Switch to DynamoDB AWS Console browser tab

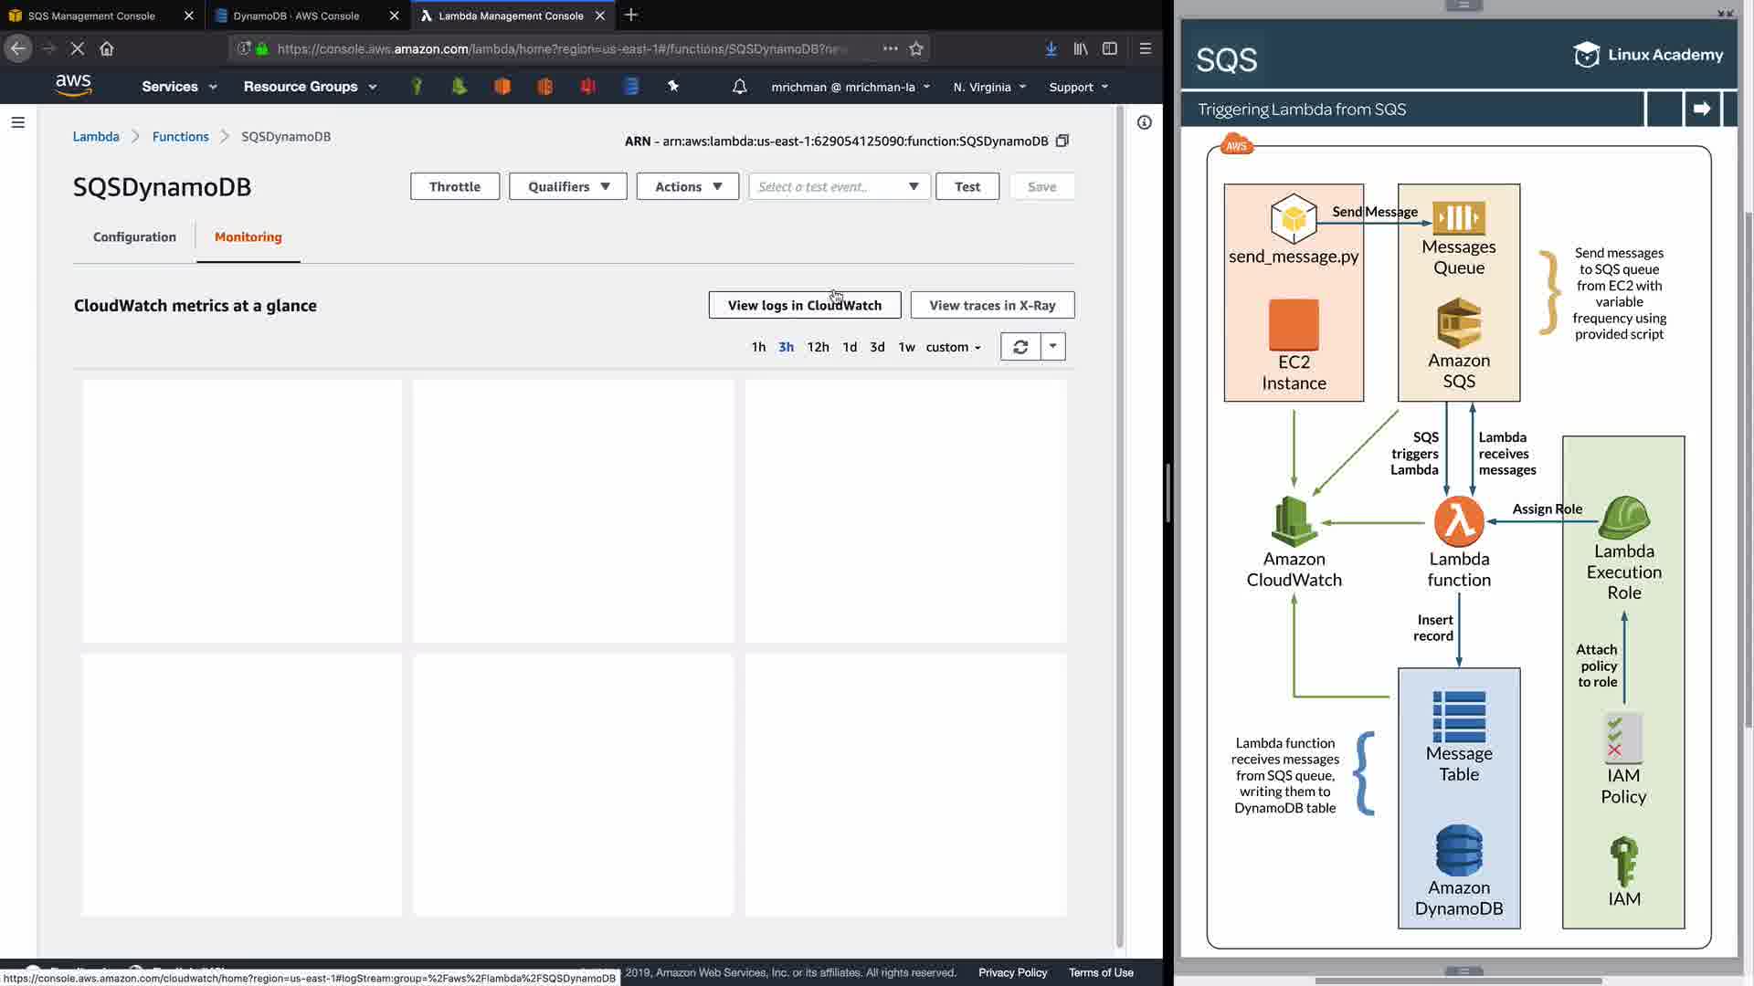pos(296,16)
